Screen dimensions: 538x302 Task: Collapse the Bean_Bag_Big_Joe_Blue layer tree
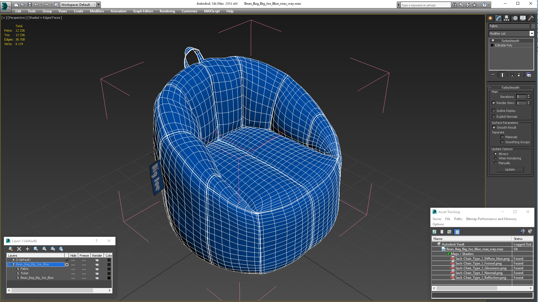[x=9, y=265]
